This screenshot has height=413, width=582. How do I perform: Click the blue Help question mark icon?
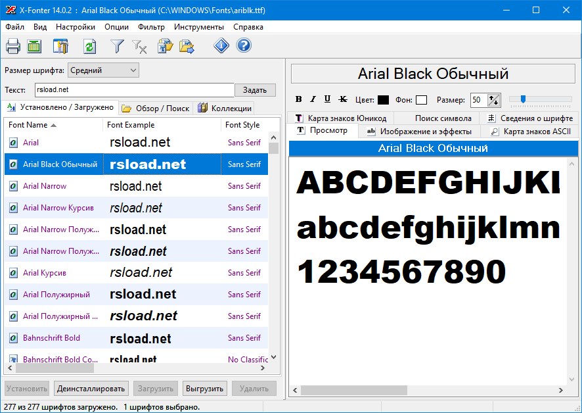[x=244, y=46]
